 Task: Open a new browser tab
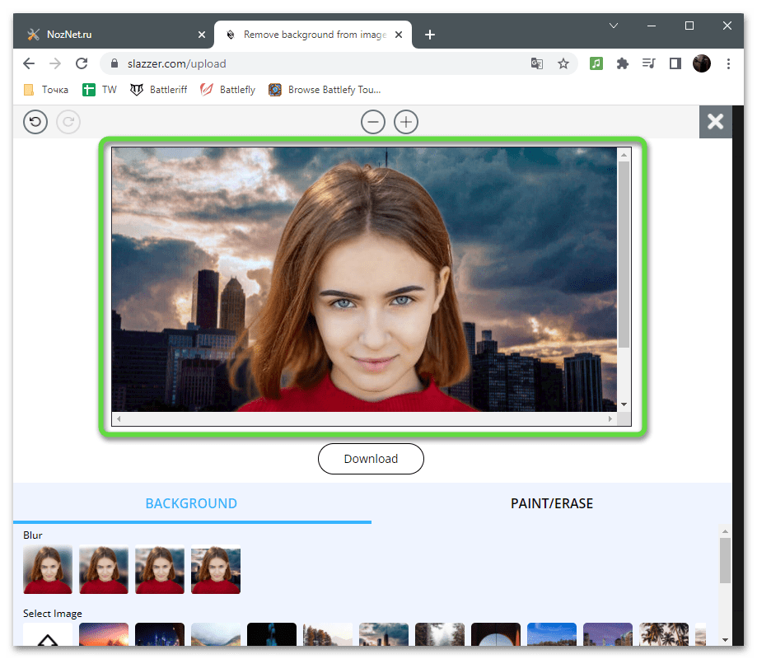pos(430,35)
